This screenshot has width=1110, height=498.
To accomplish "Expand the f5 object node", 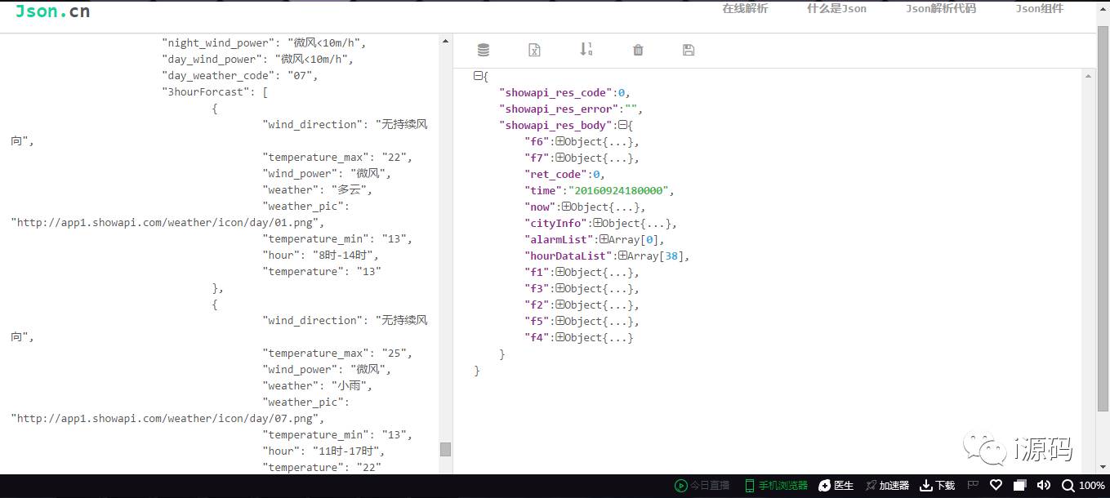I will pos(560,321).
